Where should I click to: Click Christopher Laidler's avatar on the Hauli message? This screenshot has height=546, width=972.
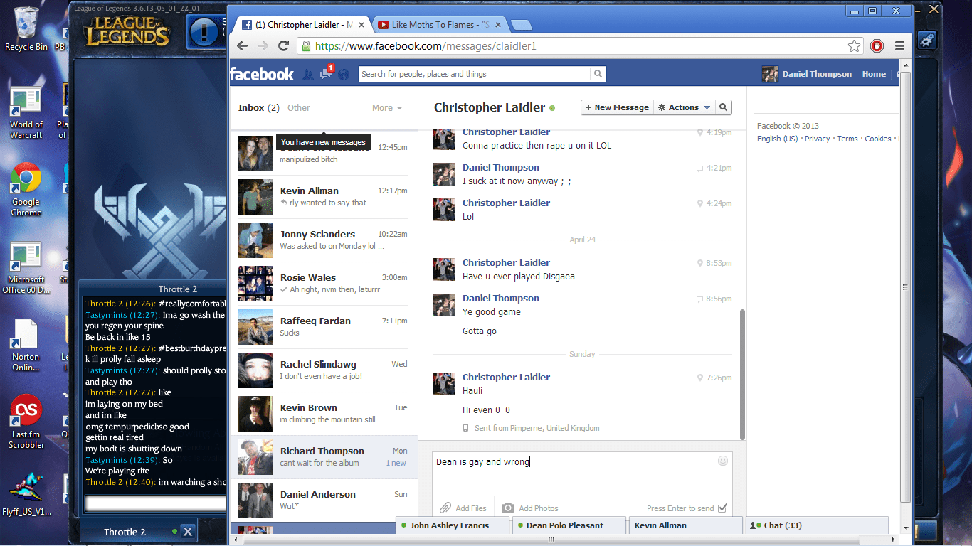pyautogui.click(x=444, y=383)
